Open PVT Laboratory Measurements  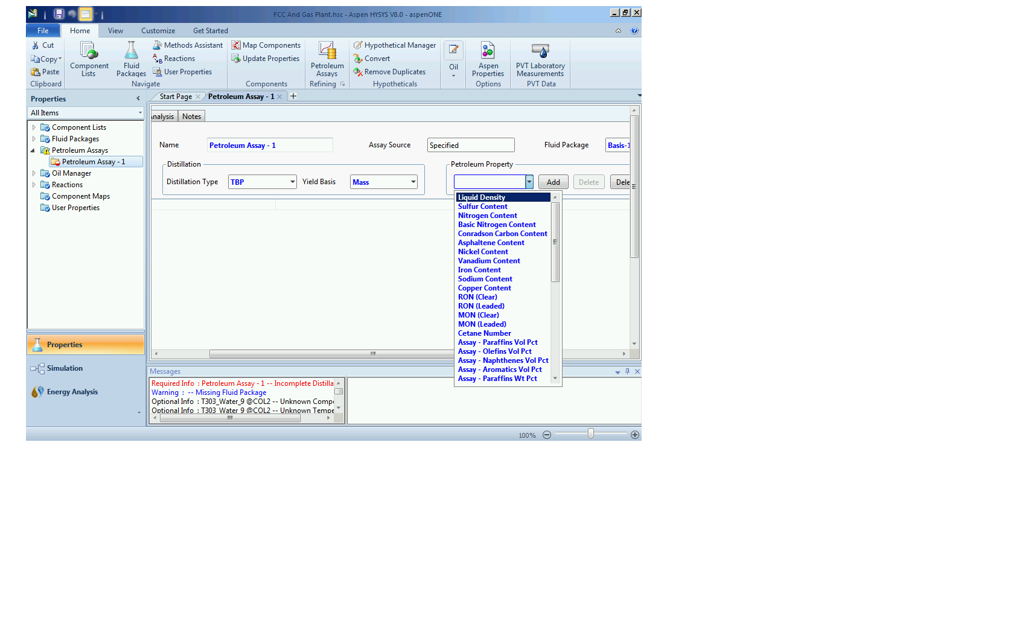pyautogui.click(x=540, y=59)
